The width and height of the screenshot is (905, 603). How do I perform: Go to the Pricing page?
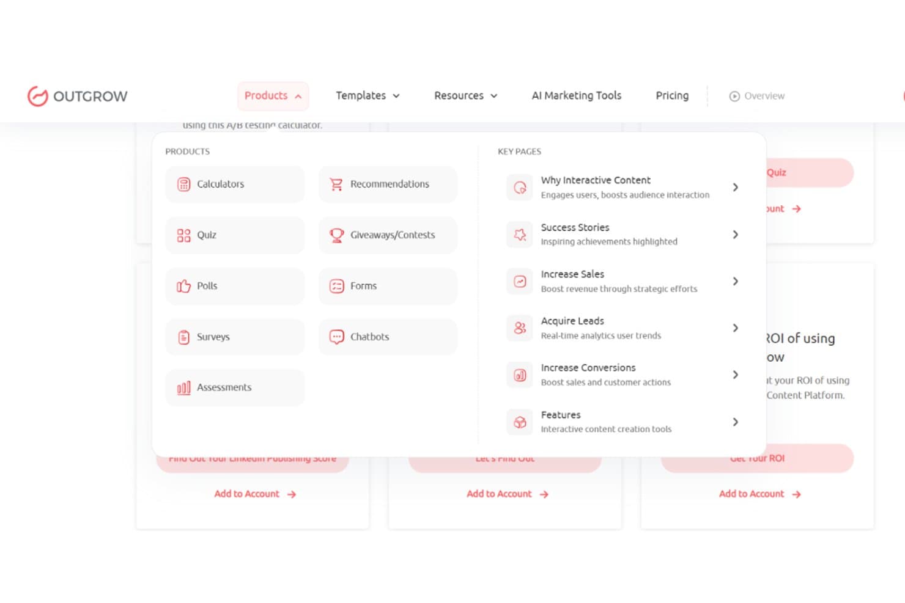tap(672, 96)
